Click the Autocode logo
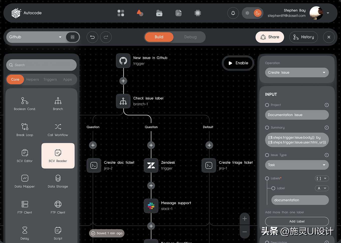 tap(27, 13)
